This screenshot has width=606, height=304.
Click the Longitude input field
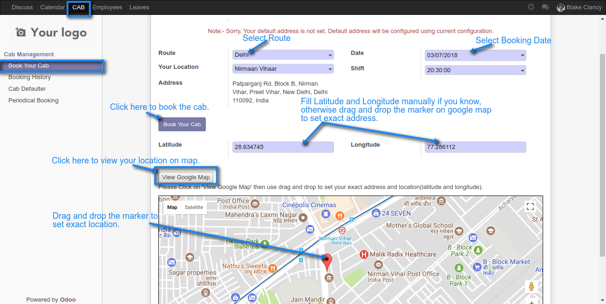476,147
